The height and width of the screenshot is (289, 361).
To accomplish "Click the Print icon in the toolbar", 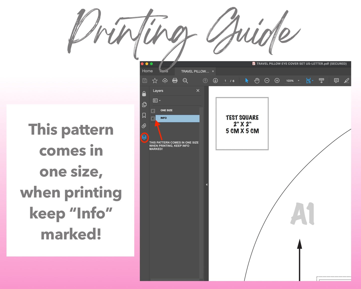I will point(175,80).
